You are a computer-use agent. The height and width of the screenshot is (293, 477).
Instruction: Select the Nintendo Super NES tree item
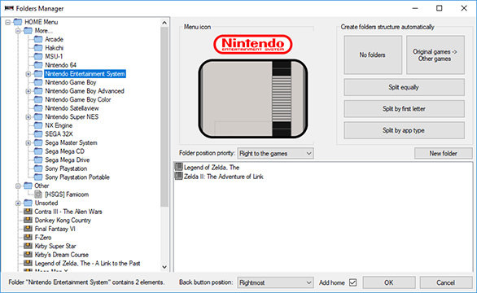[x=72, y=117]
